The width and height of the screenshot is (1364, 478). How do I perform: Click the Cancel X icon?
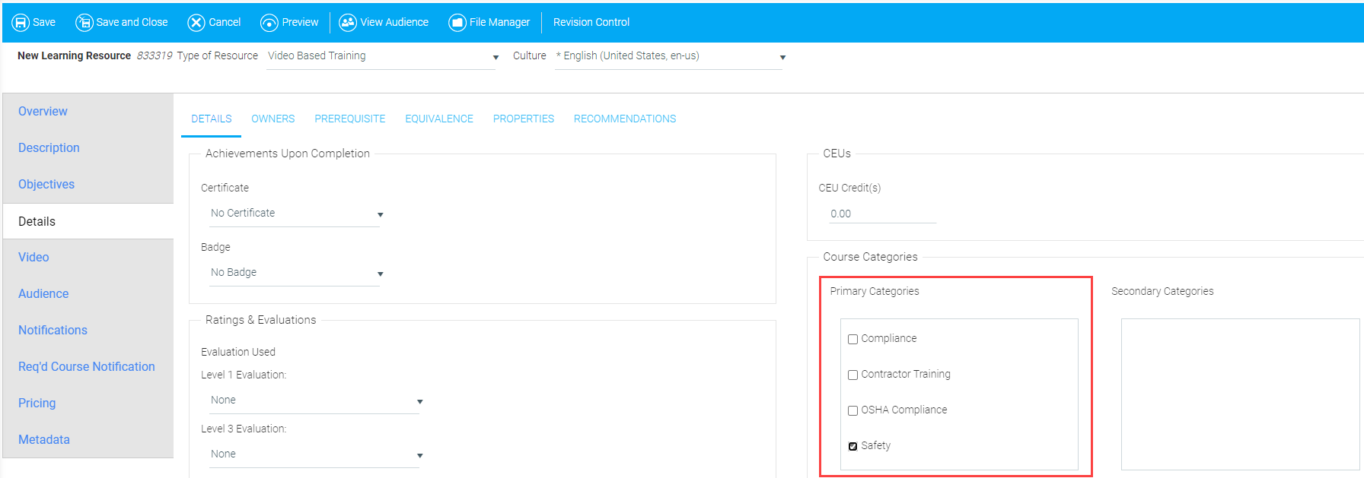coord(196,23)
